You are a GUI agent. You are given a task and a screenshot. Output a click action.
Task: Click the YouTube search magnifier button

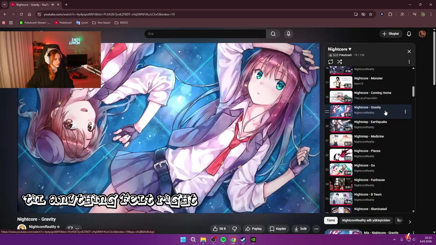coord(273,34)
